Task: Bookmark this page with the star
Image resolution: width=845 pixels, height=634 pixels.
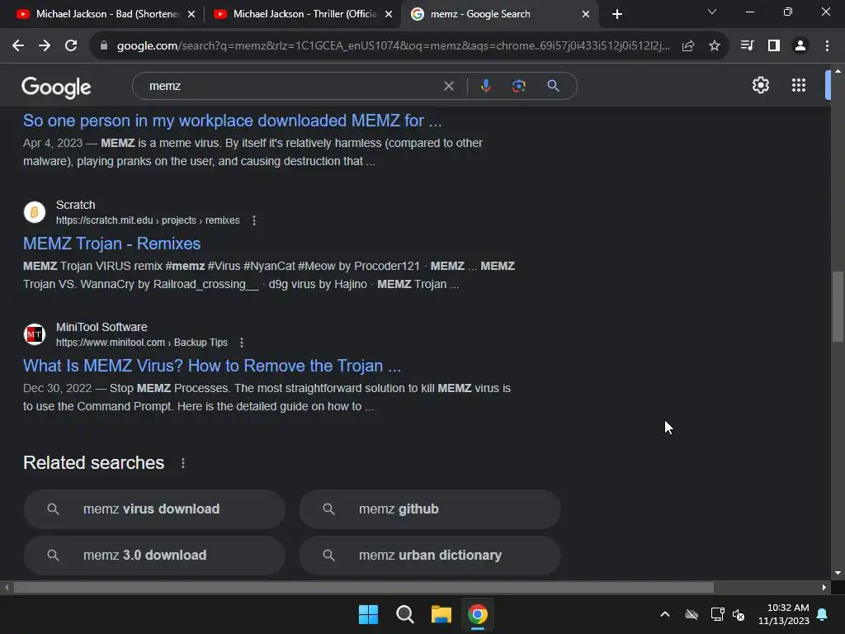Action: click(x=715, y=46)
